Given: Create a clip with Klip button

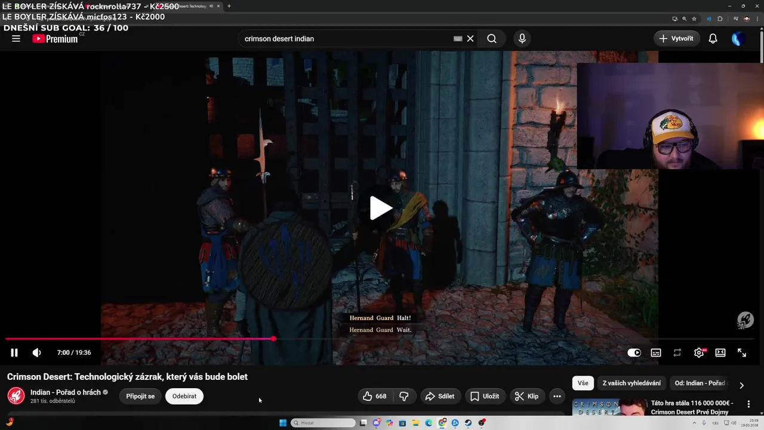Looking at the screenshot, I should (x=526, y=397).
